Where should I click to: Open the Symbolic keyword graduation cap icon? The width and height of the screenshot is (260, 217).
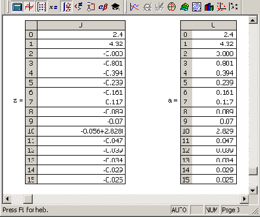pyautogui.click(x=115, y=7)
